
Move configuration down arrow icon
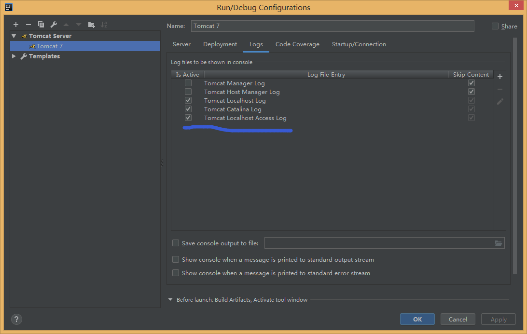click(x=79, y=25)
